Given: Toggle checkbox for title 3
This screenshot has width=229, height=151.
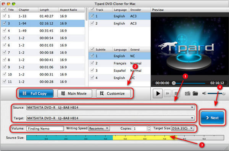Looking at the screenshot, I should [x=4, y=23].
